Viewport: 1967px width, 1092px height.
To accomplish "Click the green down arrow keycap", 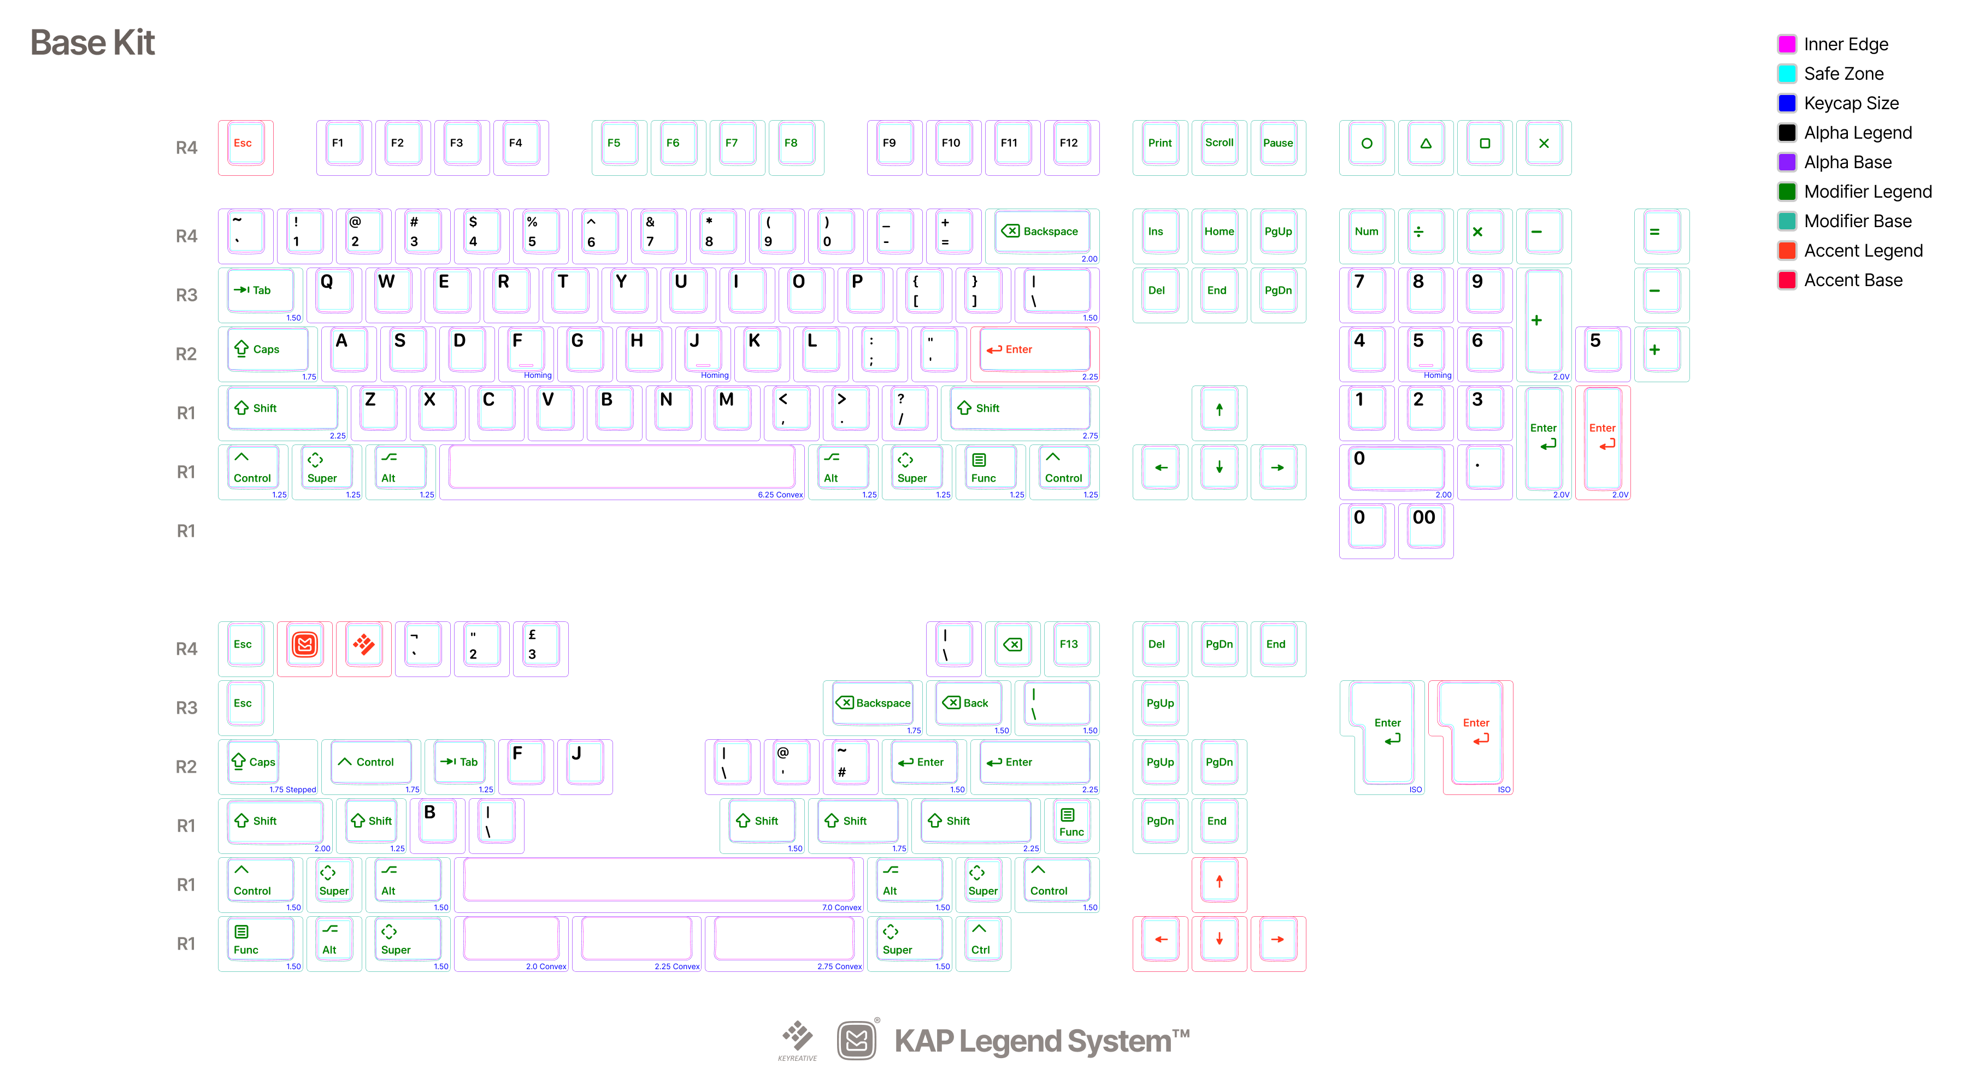I will click(x=1218, y=472).
